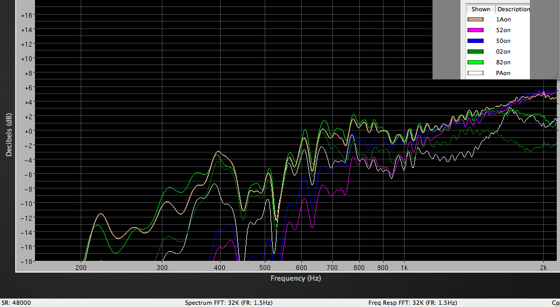Click the Freq Resp FFT 32K status entry
This screenshot has height=307, width=560.
pyautogui.click(x=413, y=303)
